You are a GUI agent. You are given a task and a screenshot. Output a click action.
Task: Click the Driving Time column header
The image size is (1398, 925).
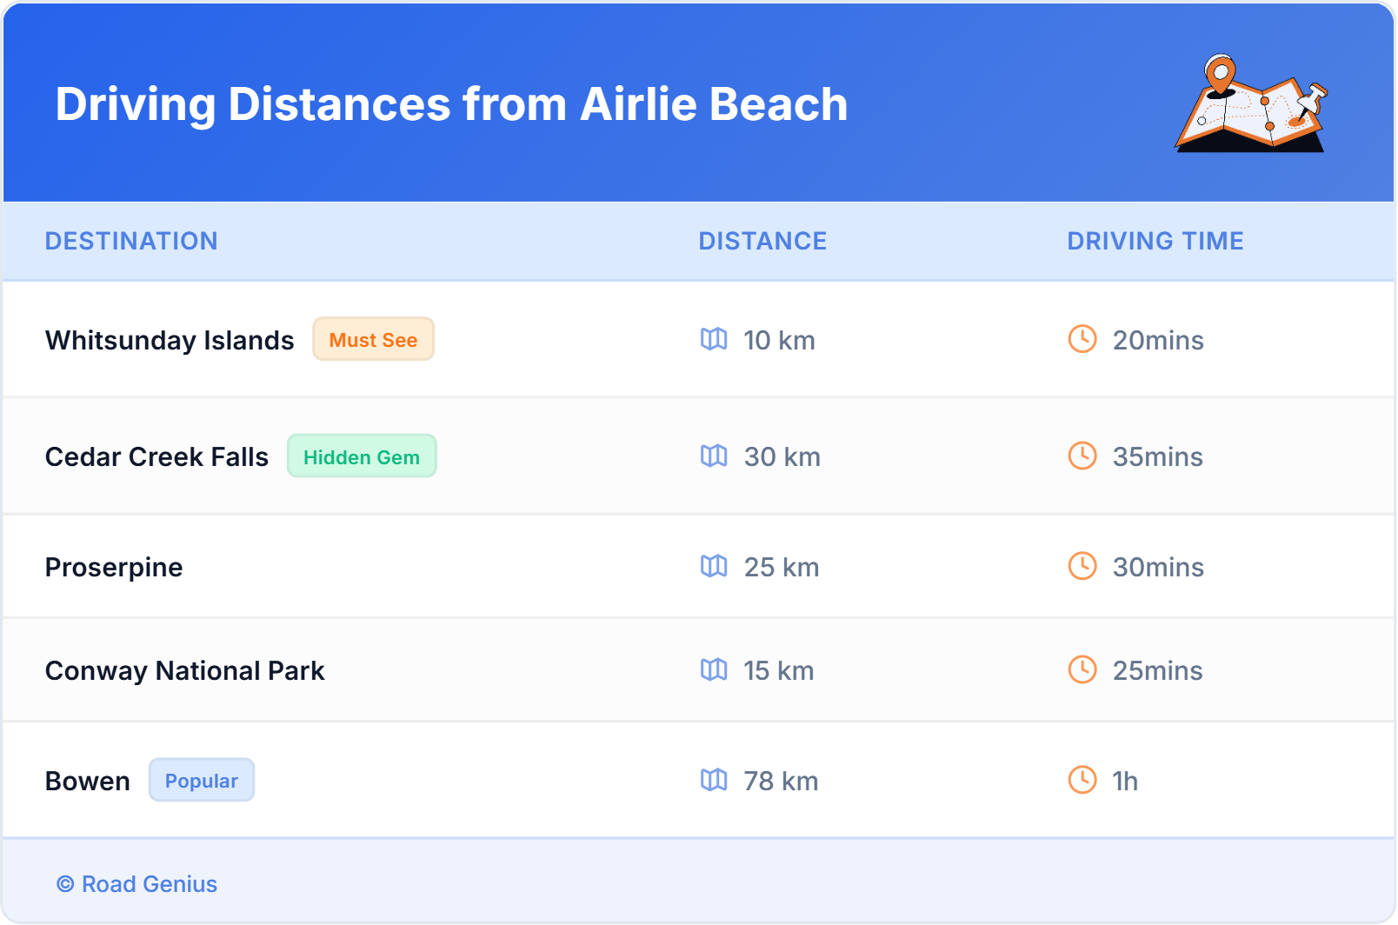1155,241
